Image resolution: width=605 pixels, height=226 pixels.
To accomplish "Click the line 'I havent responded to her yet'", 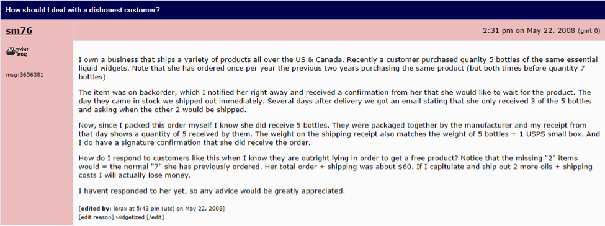I will 212,191.
